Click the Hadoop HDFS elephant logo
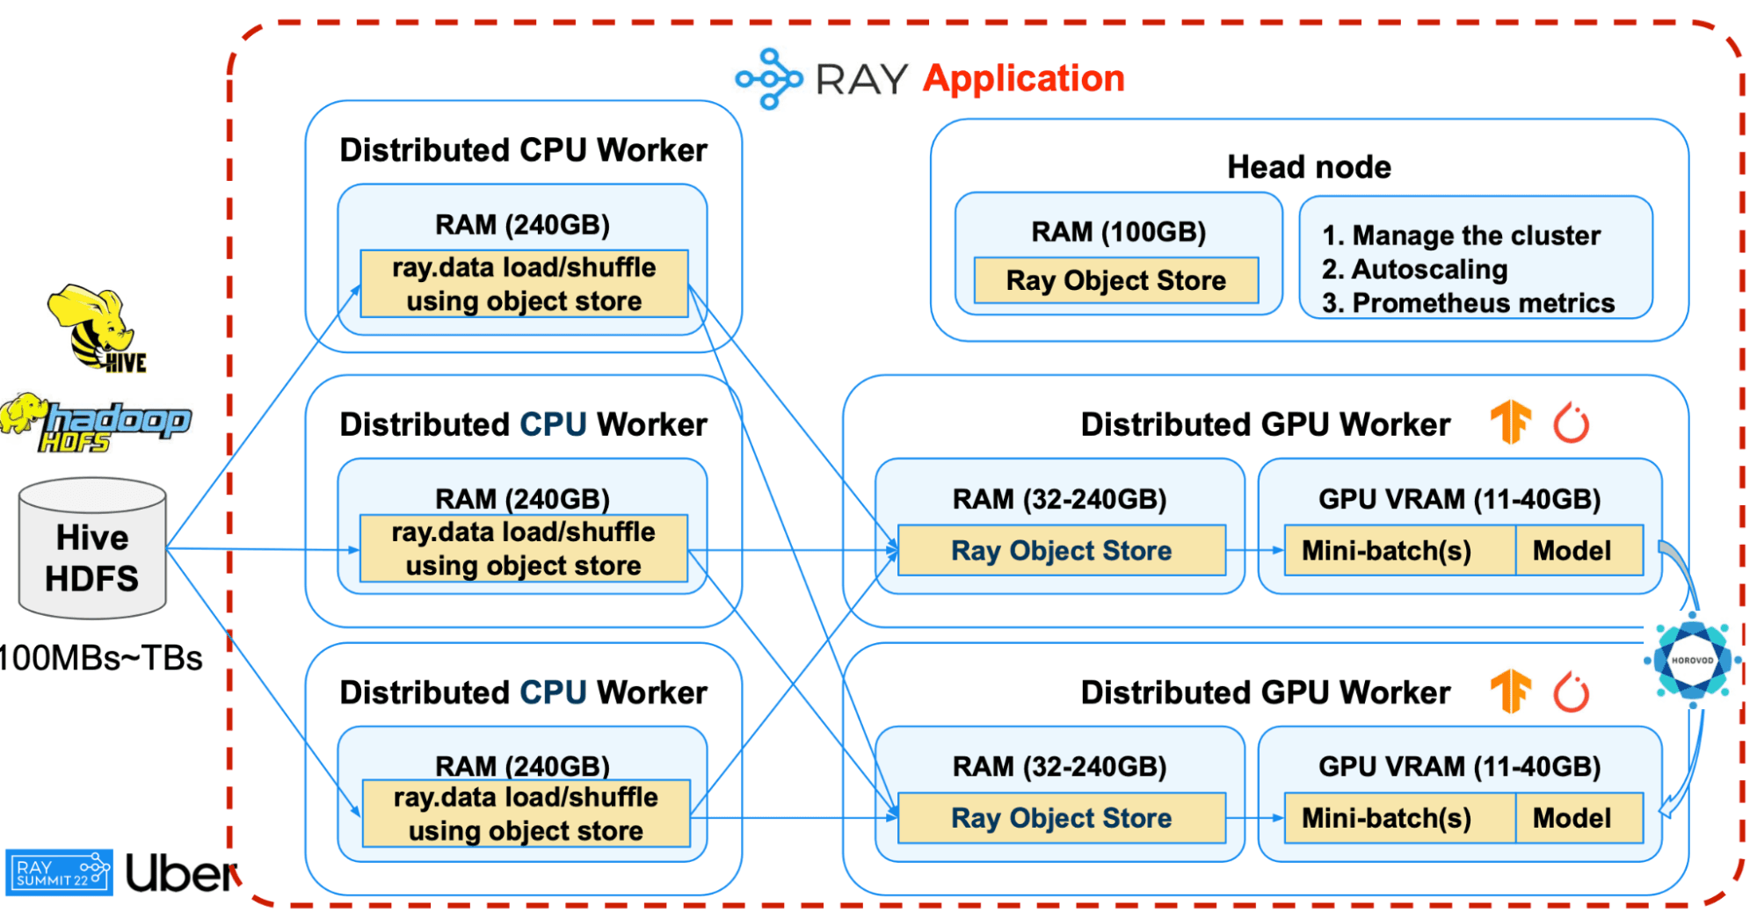 pyautogui.click(x=95, y=422)
